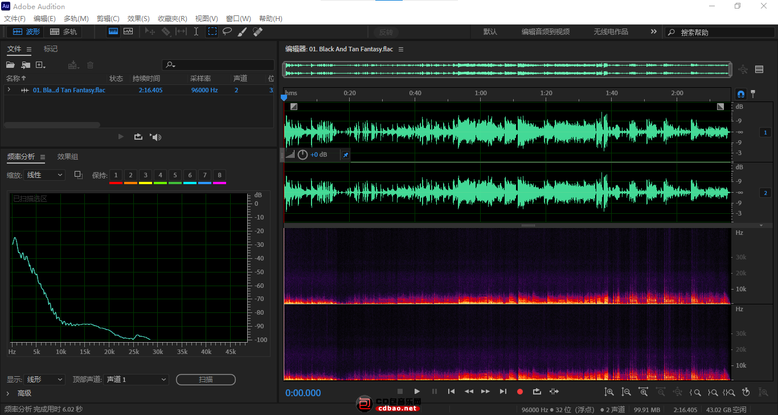Toggle hold button 8 (magenta)
778x415 pixels.
click(219, 175)
